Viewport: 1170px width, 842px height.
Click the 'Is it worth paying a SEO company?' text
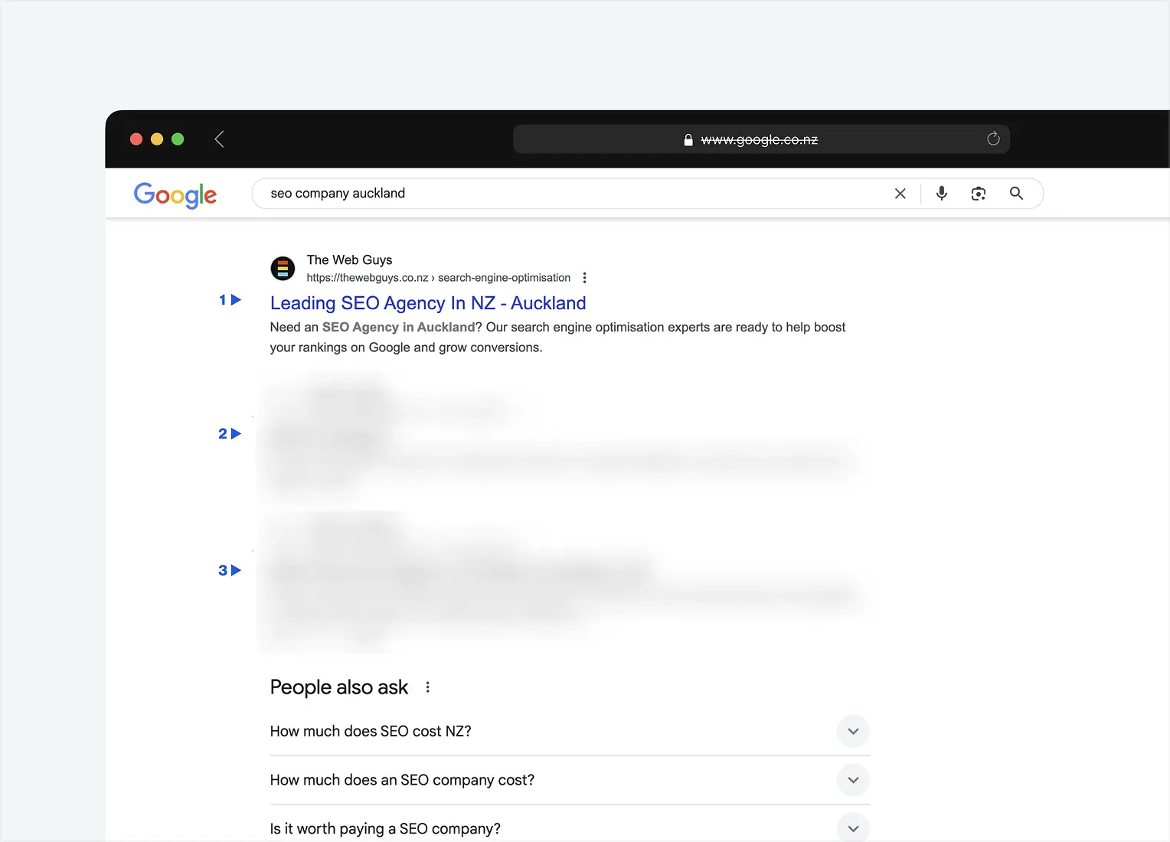pos(385,829)
